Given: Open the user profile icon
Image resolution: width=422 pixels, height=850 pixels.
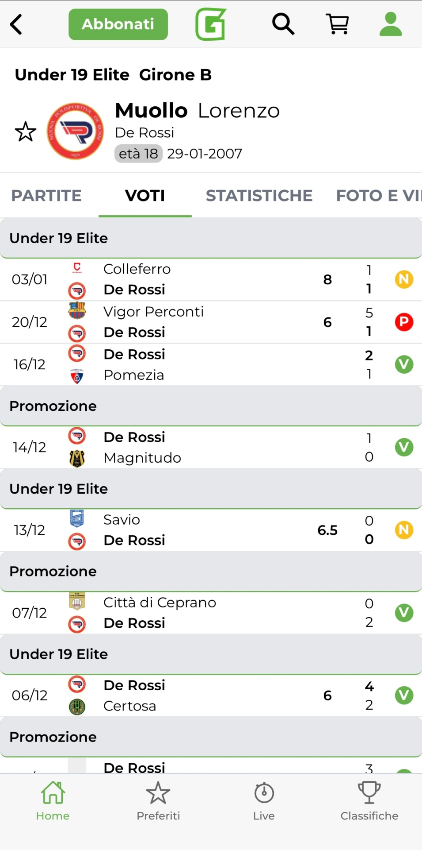Looking at the screenshot, I should (x=391, y=24).
